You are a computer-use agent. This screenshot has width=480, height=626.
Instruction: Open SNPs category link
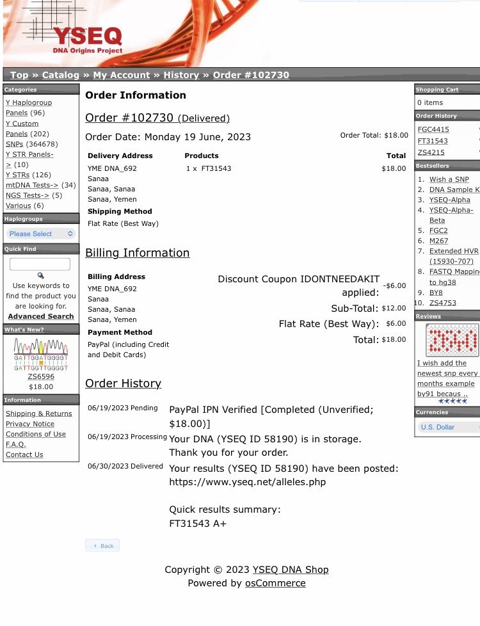click(x=14, y=144)
